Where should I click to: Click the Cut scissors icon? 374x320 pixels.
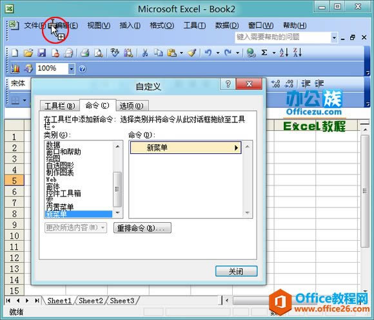(x=145, y=53)
